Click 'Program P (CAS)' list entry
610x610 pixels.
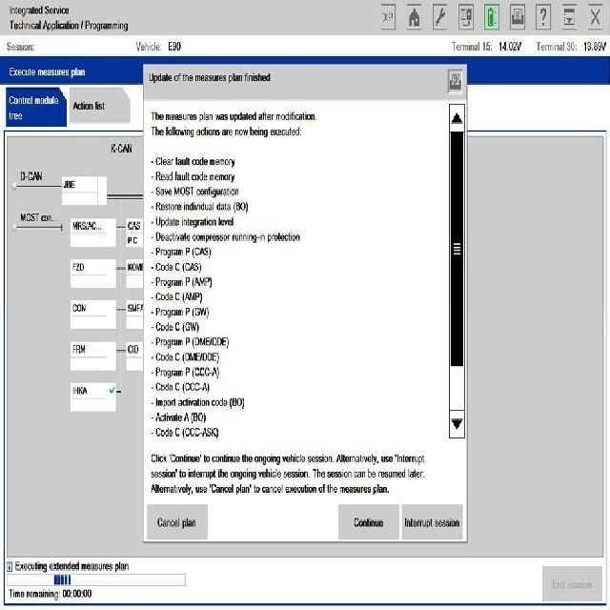coord(181,252)
